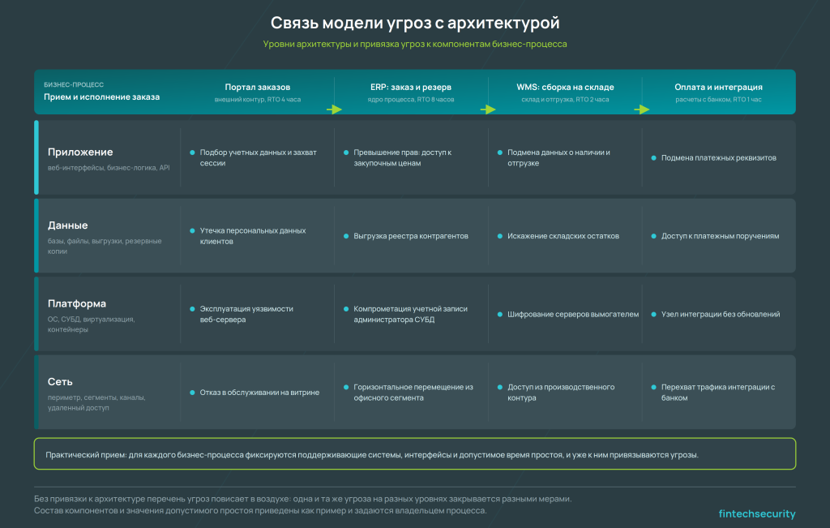Select the 'Платформа' row heading
Screen dimensions: 830x528
[x=77, y=303]
